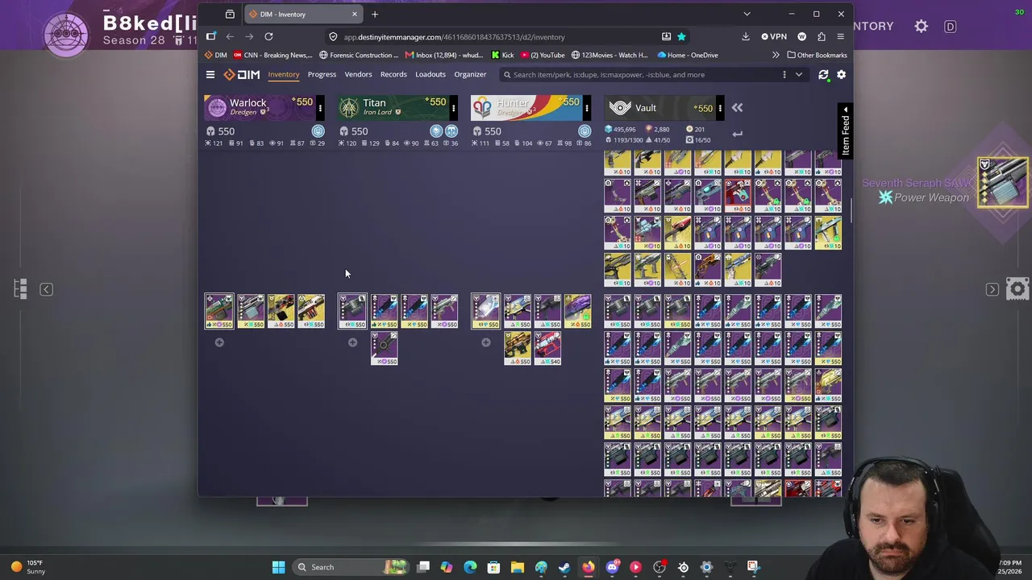Open the browser main menu
The height and width of the screenshot is (580, 1032).
pos(840,37)
